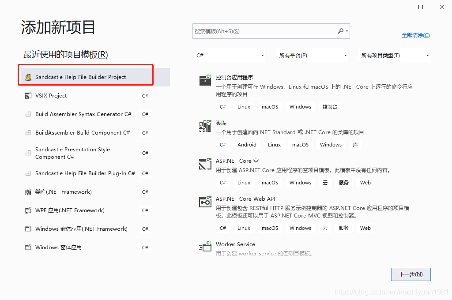Click the Sandcastle Help File Builder Project icon
The height and width of the screenshot is (300, 452).
[x=28, y=77]
